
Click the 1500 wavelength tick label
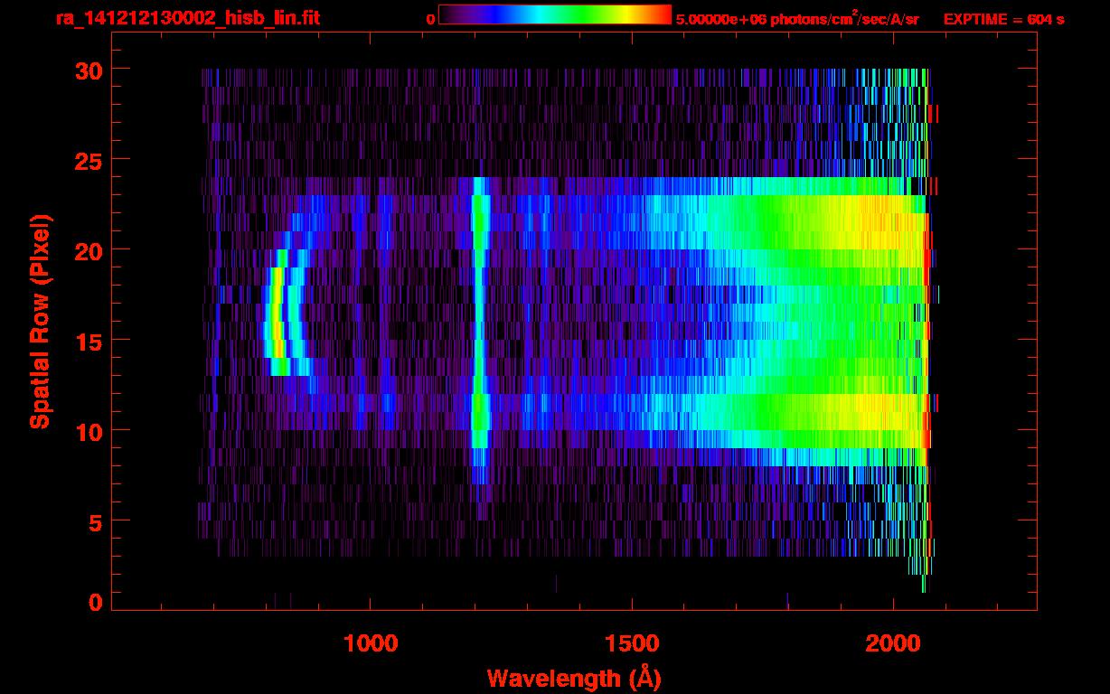click(632, 642)
